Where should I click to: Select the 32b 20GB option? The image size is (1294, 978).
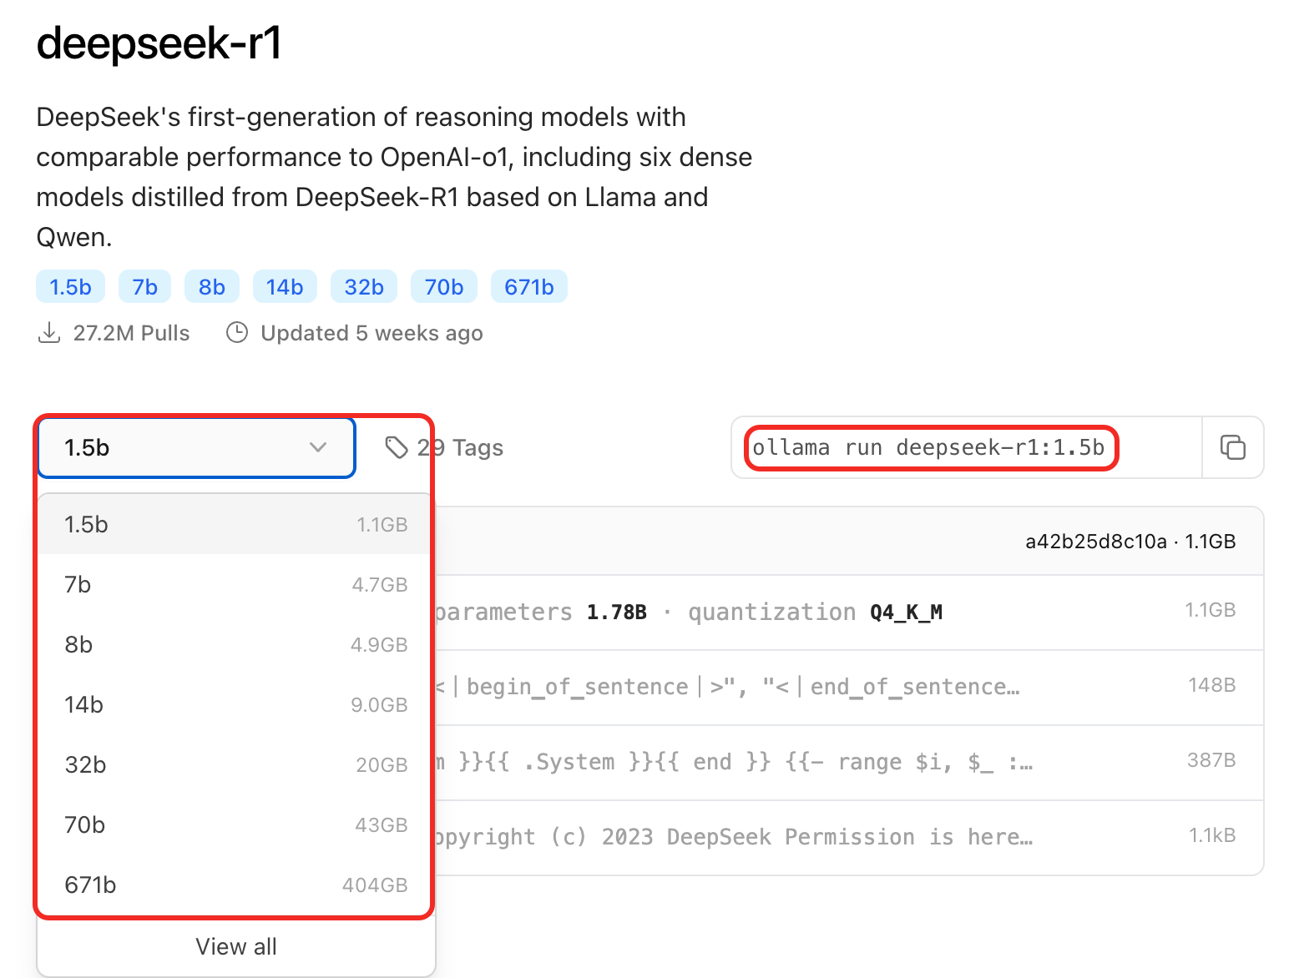tap(235, 765)
